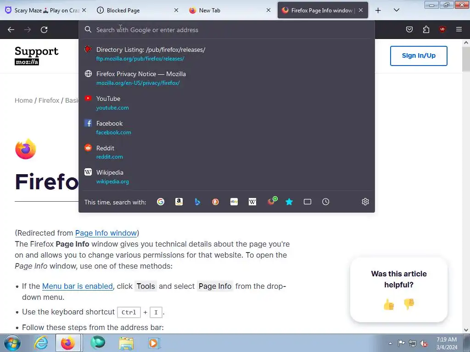This screenshot has height=352, width=470.
Task: Open the YouTube suggestion
Action: (227, 103)
